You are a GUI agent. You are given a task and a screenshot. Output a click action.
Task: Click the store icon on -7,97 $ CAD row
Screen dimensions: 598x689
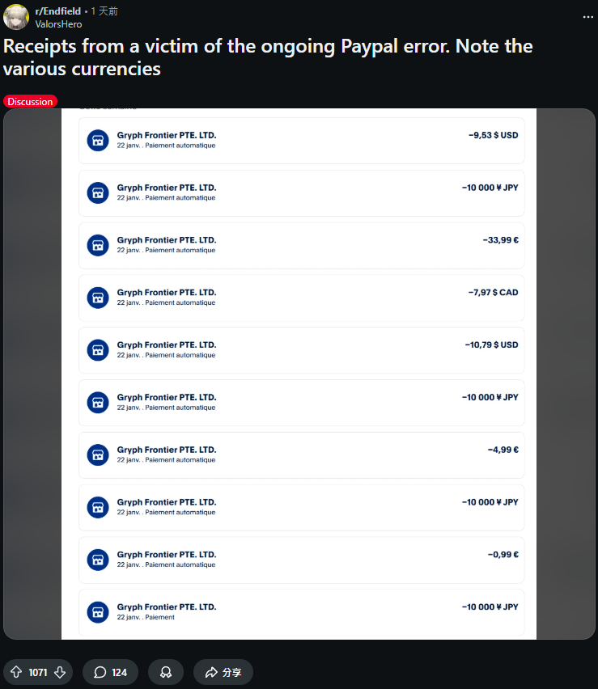coord(98,298)
